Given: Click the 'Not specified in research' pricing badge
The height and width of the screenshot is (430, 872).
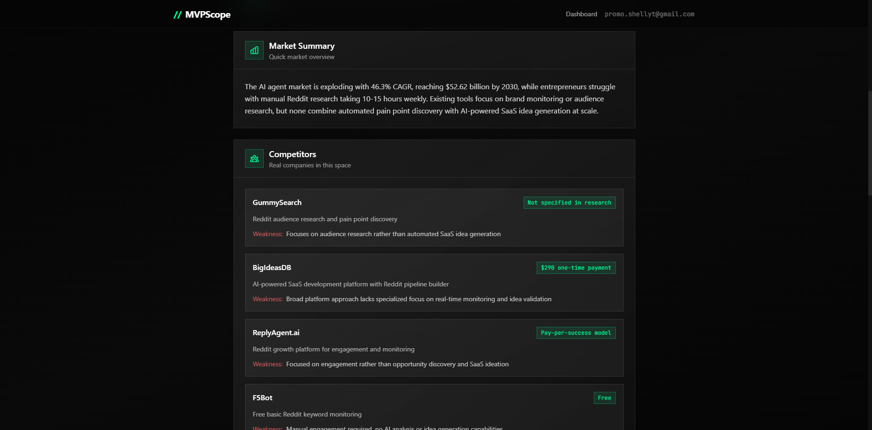Looking at the screenshot, I should [569, 203].
